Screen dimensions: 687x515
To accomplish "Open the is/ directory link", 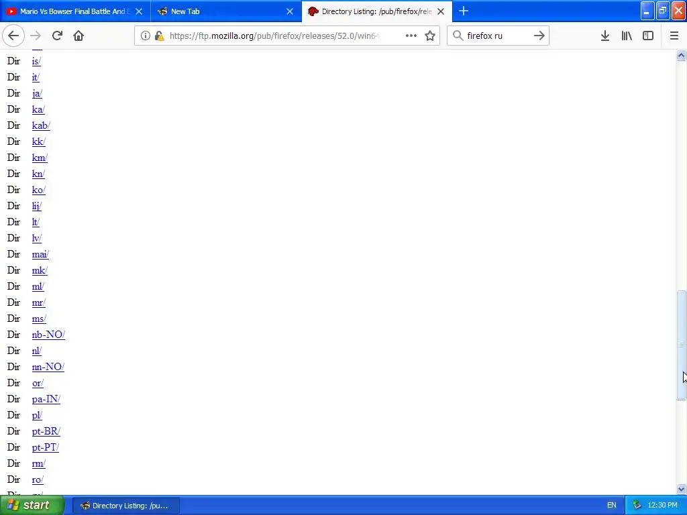I will (36, 61).
